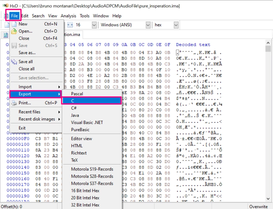Viewport: 273px width, 209px height.
Task: Open the Search menu
Action: (38, 16)
